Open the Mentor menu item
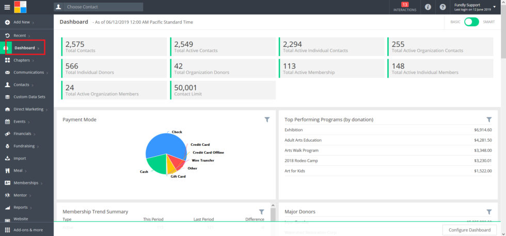The image size is (506, 236). [20, 195]
